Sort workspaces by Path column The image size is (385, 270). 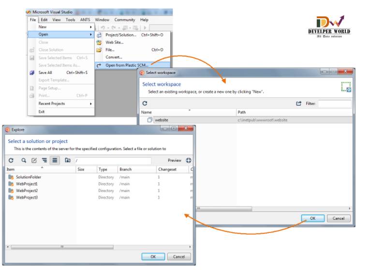point(295,113)
